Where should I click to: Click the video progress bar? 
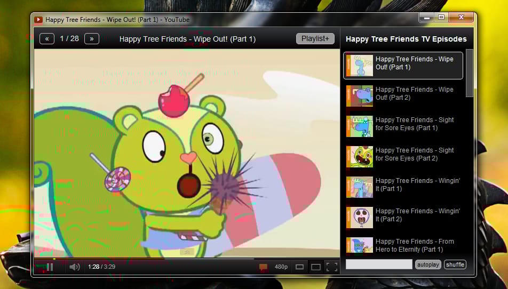click(x=187, y=259)
